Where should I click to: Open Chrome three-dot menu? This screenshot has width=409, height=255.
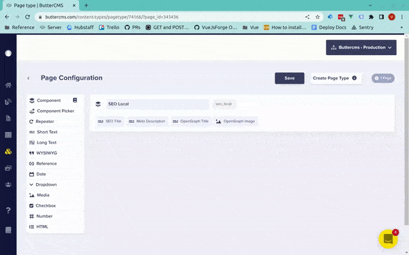[402, 17]
